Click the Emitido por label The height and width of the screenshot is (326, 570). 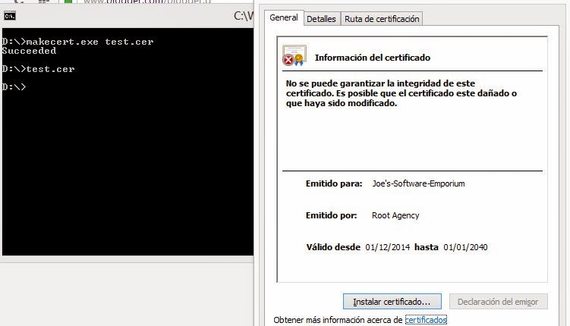coord(331,215)
